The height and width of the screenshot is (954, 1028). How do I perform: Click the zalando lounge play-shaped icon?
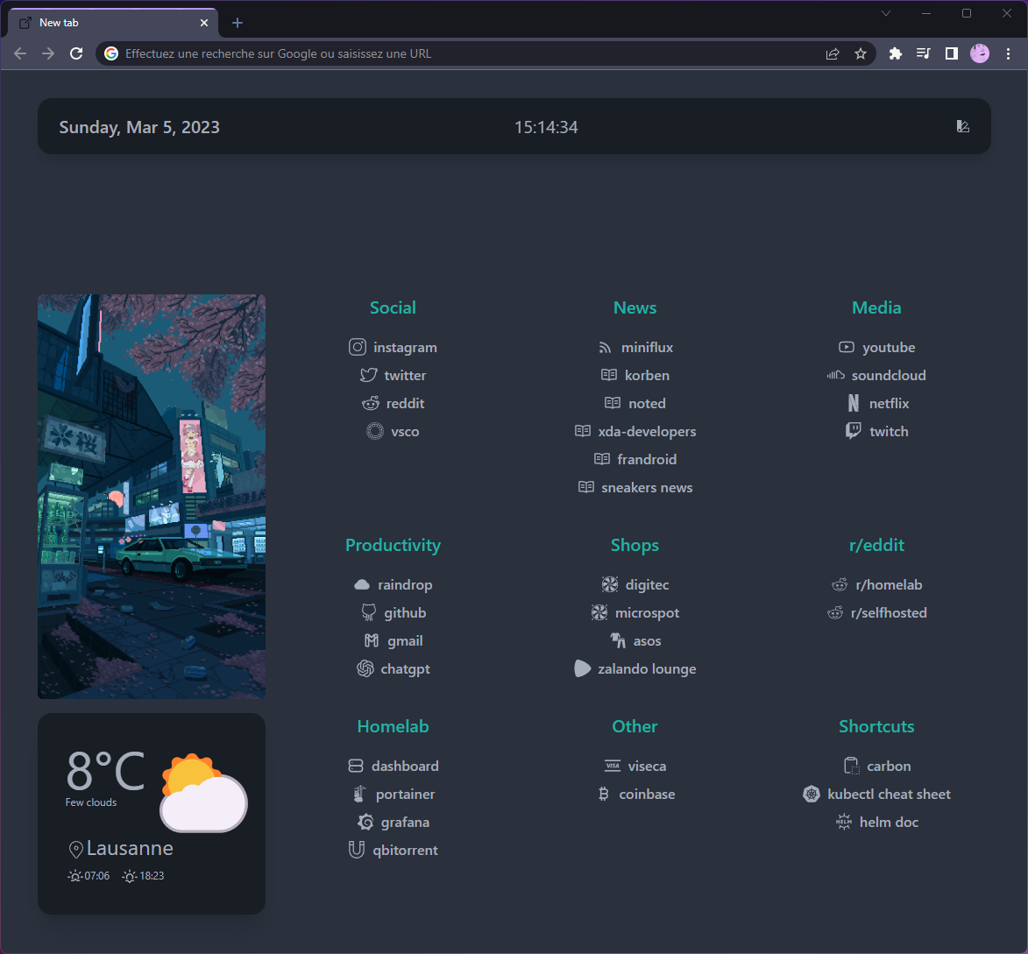tap(582, 668)
